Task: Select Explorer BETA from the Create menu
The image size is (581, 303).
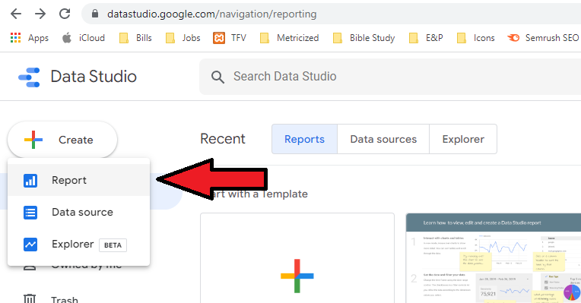Action: pos(78,245)
